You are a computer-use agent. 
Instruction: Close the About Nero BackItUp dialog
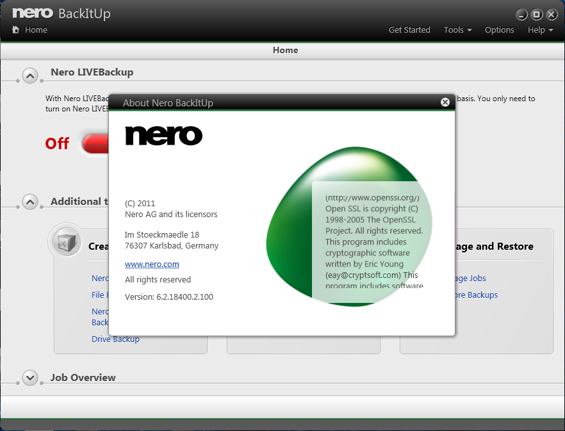pyautogui.click(x=445, y=102)
